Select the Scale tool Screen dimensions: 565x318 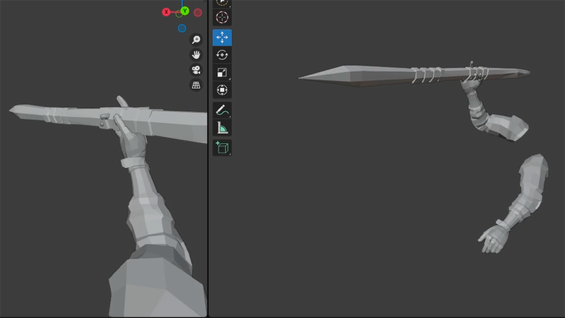click(x=222, y=72)
